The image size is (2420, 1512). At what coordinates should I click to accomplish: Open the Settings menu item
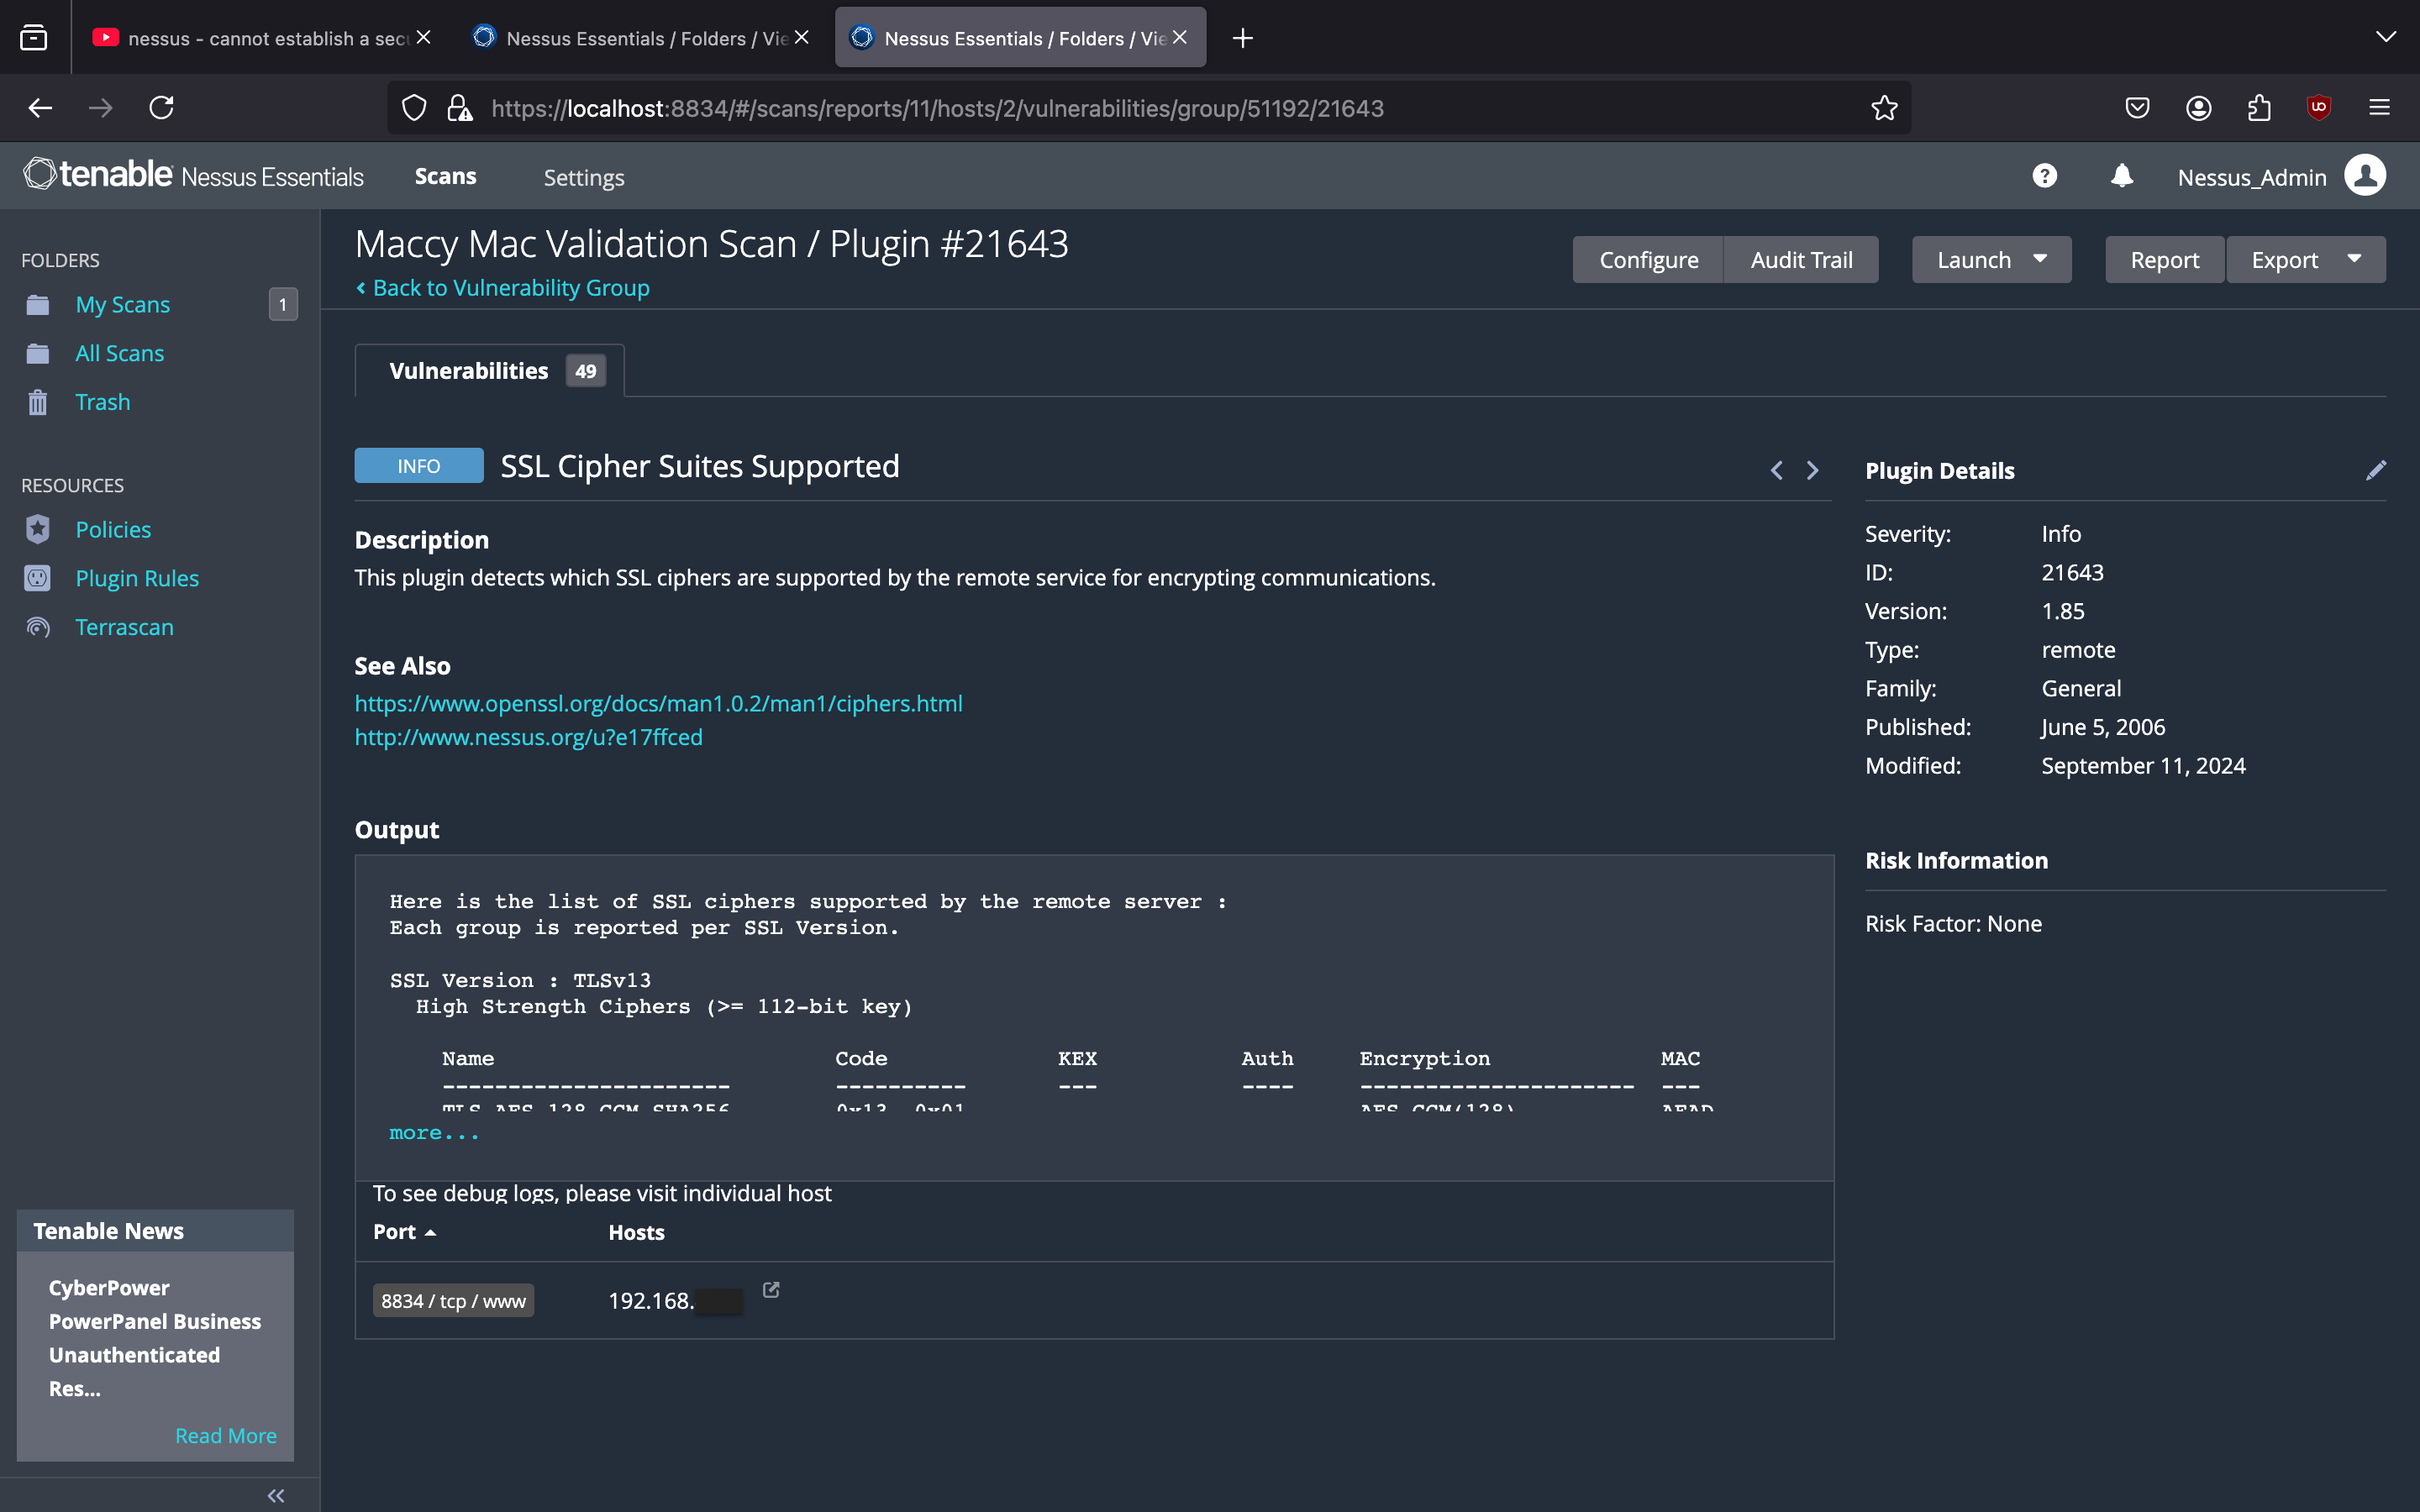click(x=583, y=178)
